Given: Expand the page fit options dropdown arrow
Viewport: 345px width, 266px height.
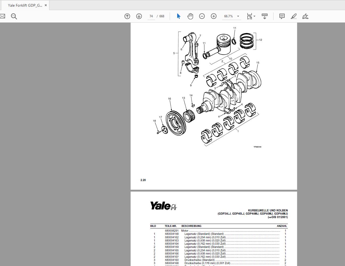Looking at the screenshot, I should pos(255,16).
